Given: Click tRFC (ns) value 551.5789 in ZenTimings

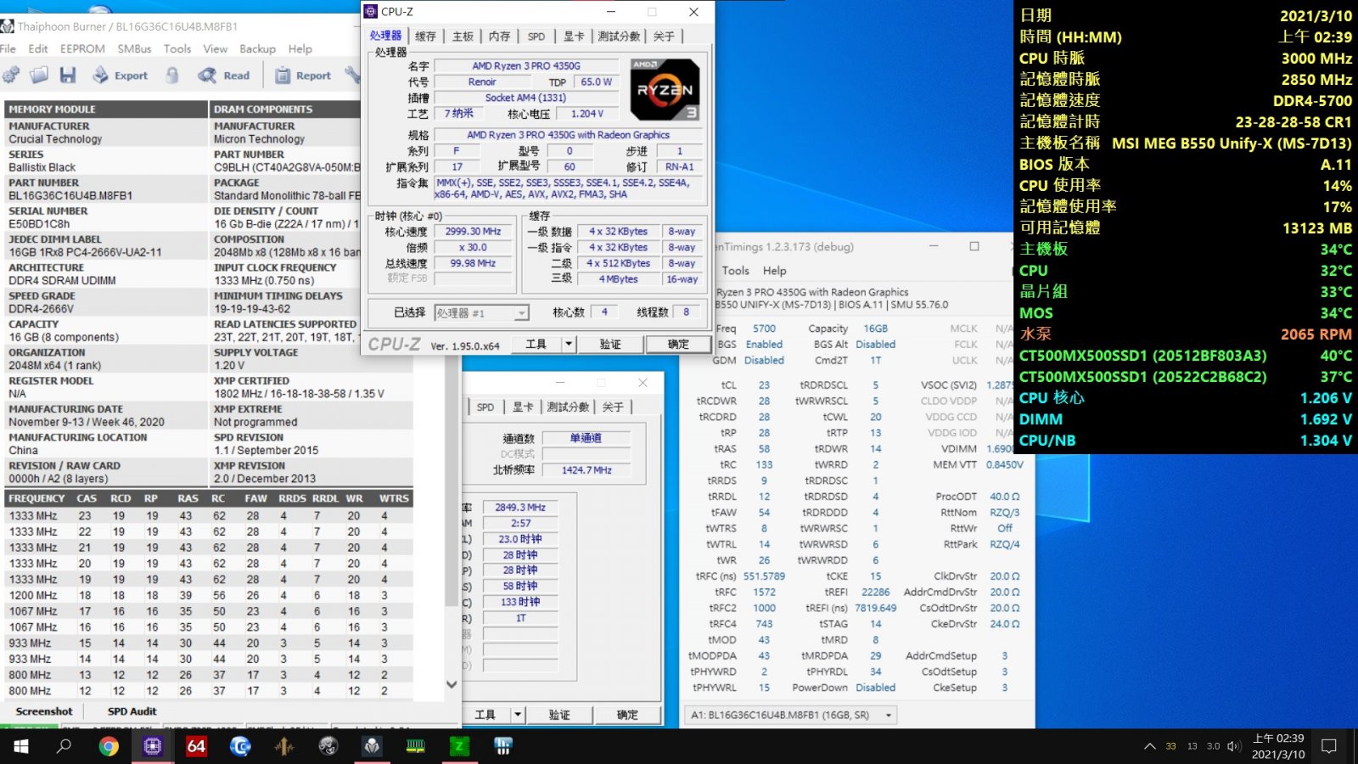Looking at the screenshot, I should click(764, 576).
